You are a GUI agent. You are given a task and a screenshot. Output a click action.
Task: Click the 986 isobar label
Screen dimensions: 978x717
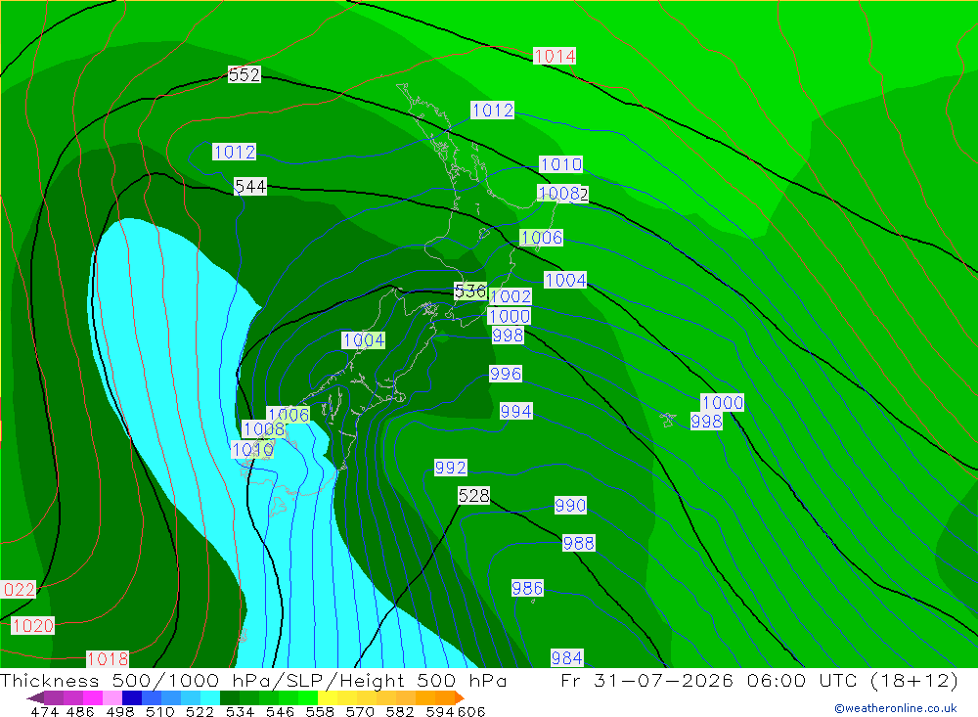[527, 589]
